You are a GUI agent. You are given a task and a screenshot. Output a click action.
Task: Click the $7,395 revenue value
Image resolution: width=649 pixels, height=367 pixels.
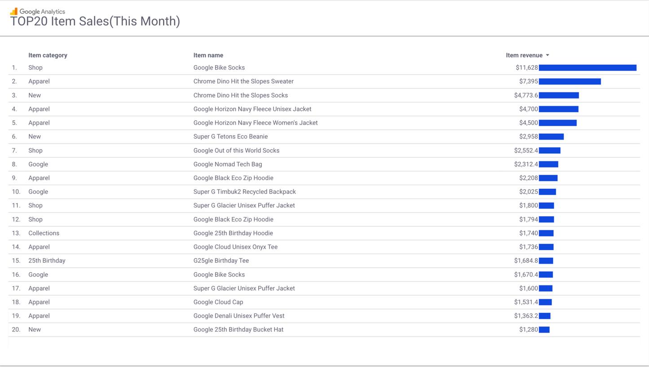click(x=529, y=81)
